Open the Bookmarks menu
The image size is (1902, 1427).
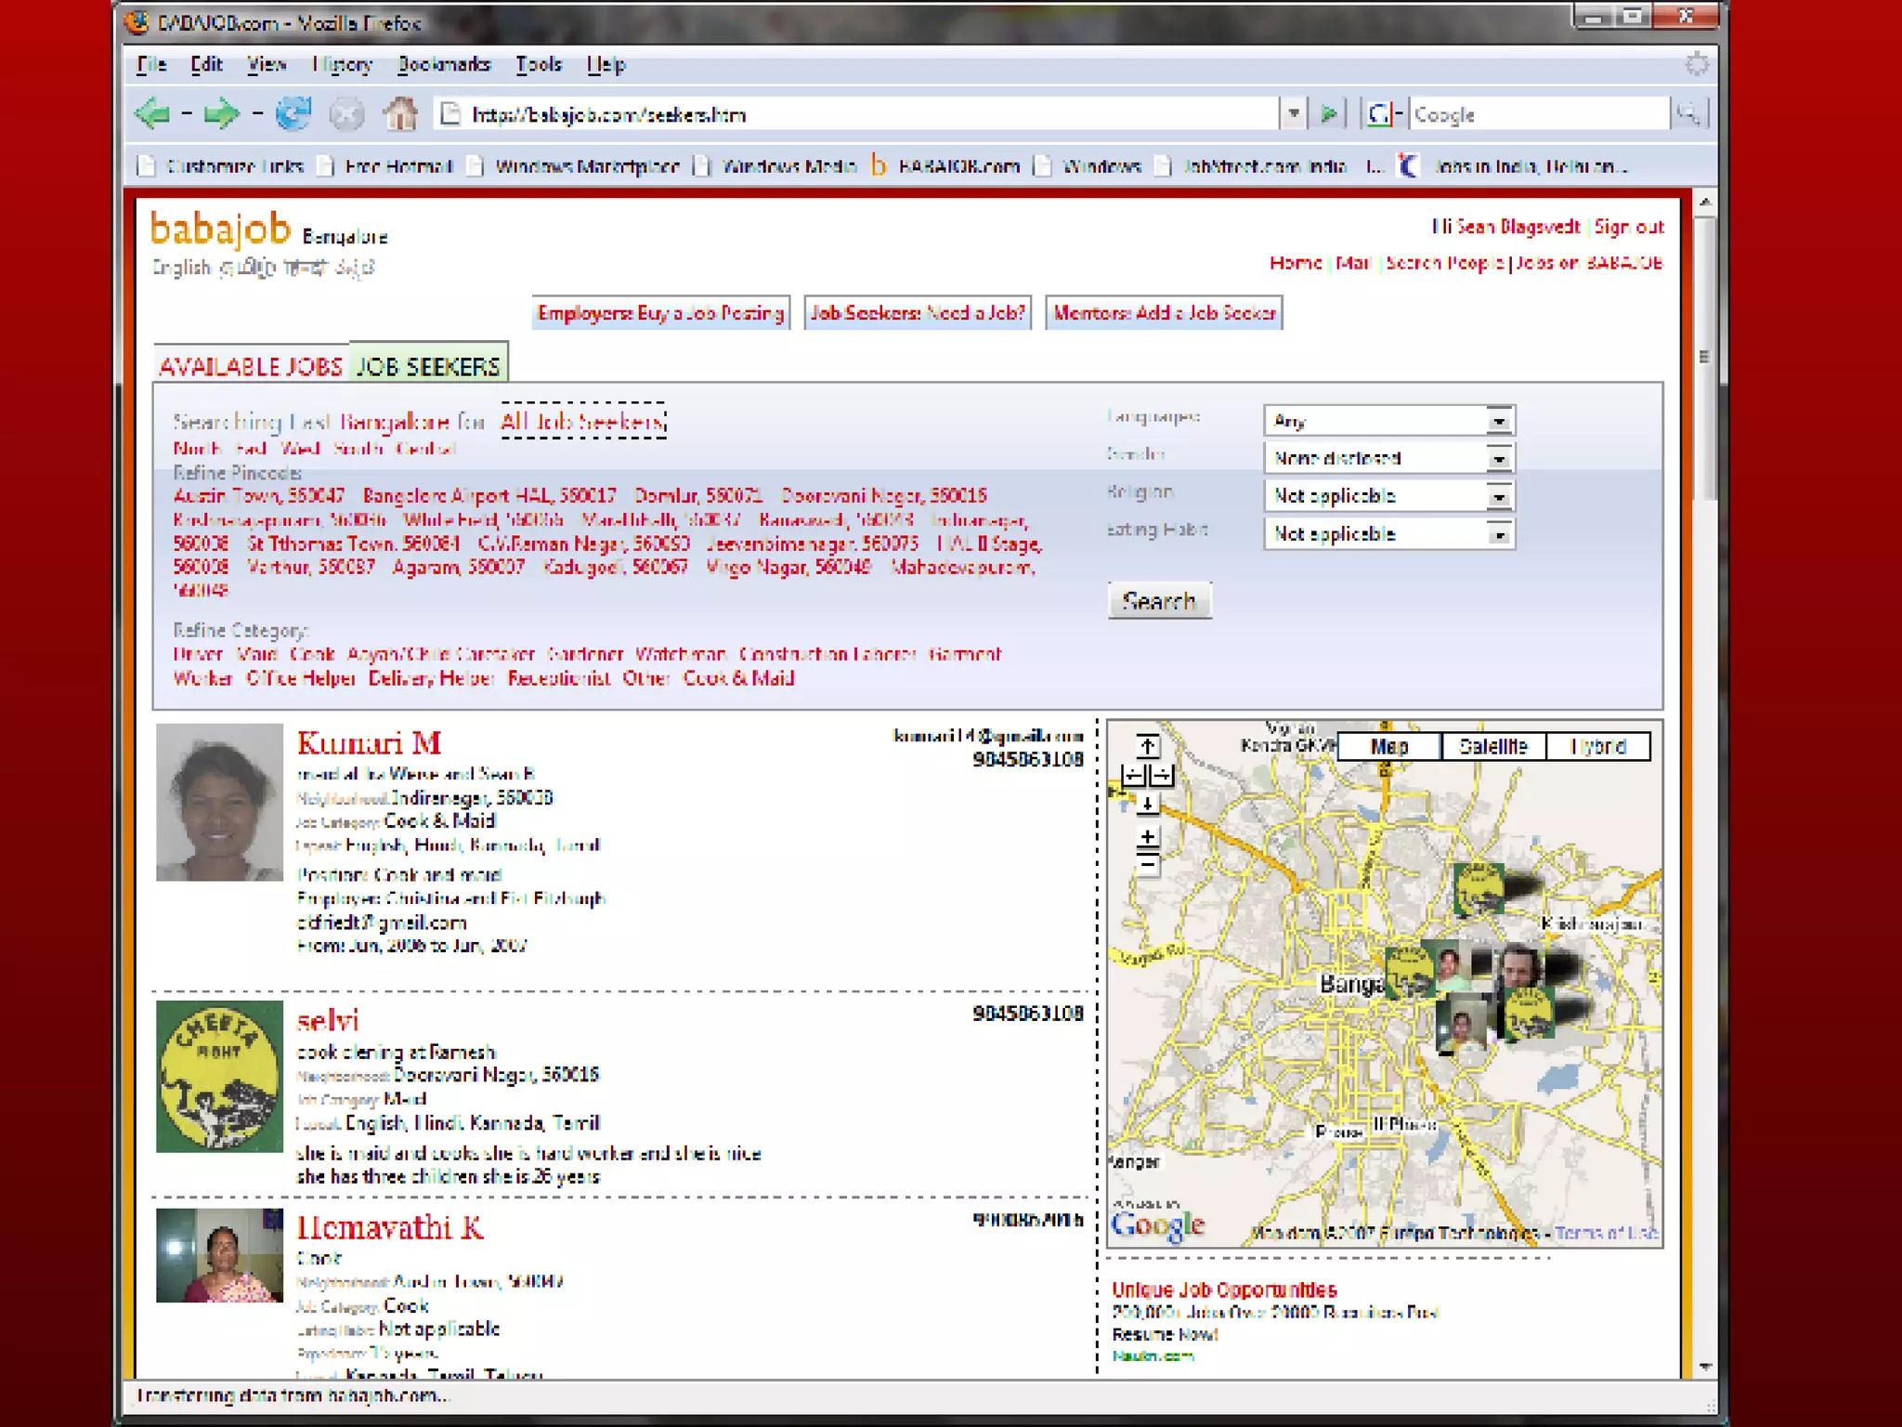[443, 64]
